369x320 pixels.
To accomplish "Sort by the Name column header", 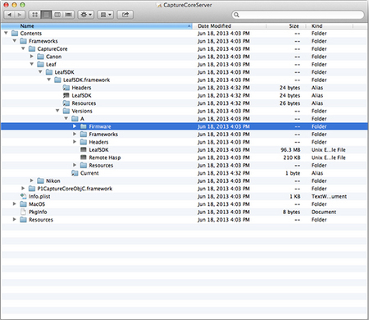I will pyautogui.click(x=97, y=26).
